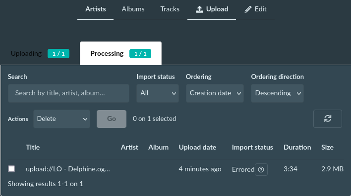Open the Albums tab
351x196 pixels.
click(133, 9)
